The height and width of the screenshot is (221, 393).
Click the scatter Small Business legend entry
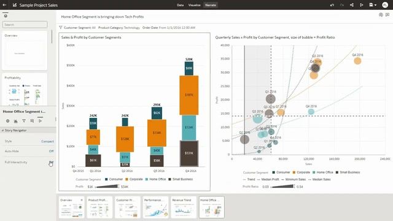[348, 173]
